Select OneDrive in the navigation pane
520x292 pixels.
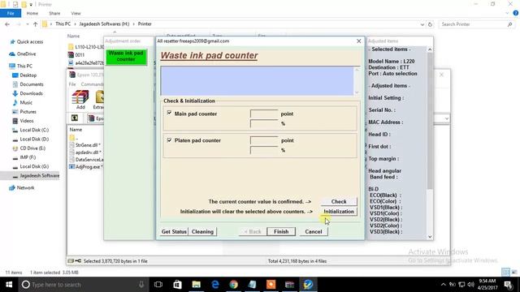pos(26,54)
